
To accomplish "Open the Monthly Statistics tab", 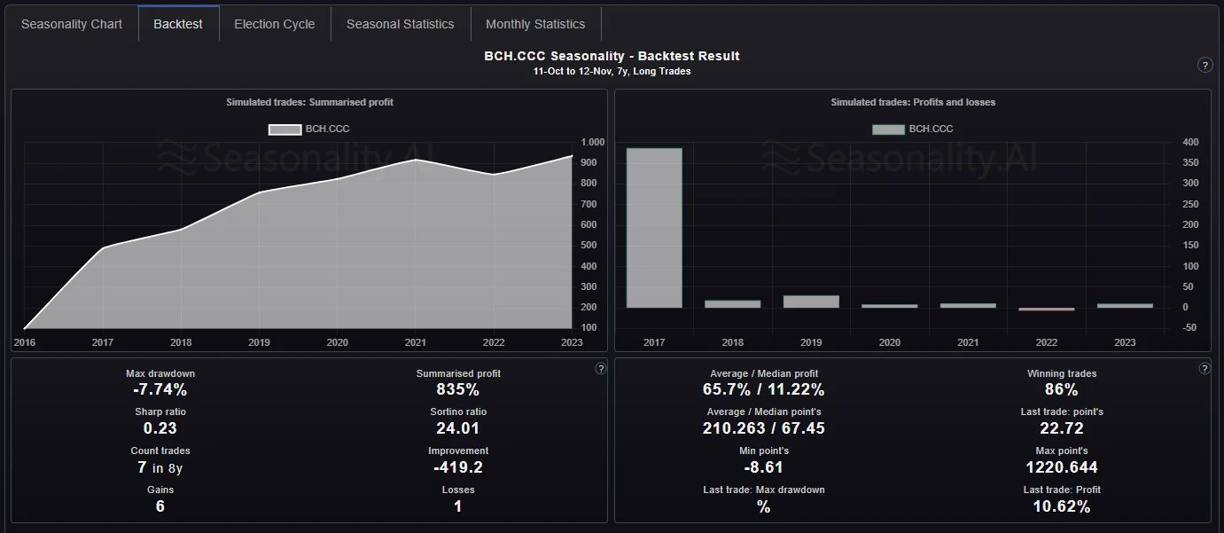I will pyautogui.click(x=535, y=24).
